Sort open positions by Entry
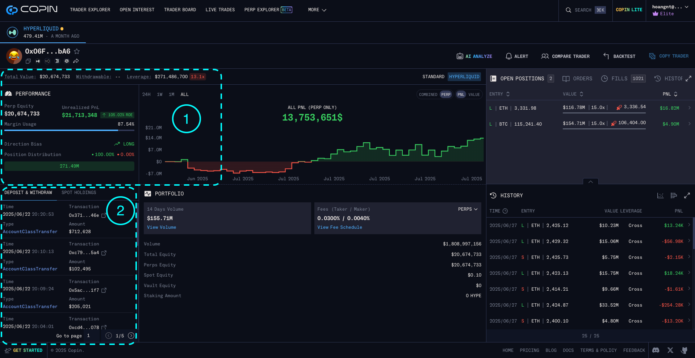The image size is (695, 358). click(x=499, y=94)
